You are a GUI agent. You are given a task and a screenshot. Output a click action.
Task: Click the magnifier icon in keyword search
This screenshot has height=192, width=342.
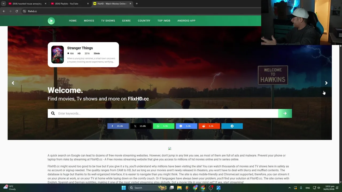click(x=53, y=113)
